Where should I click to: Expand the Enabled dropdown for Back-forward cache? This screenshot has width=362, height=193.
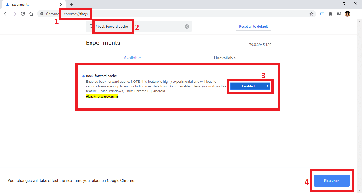point(250,86)
